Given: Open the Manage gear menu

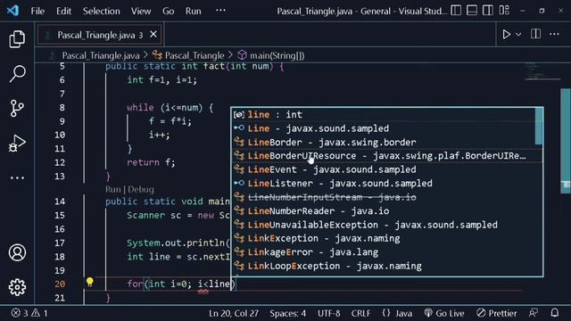Looking at the screenshot, I should click(17, 287).
